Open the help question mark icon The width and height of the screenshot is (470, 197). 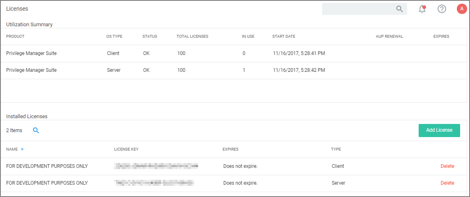[442, 9]
